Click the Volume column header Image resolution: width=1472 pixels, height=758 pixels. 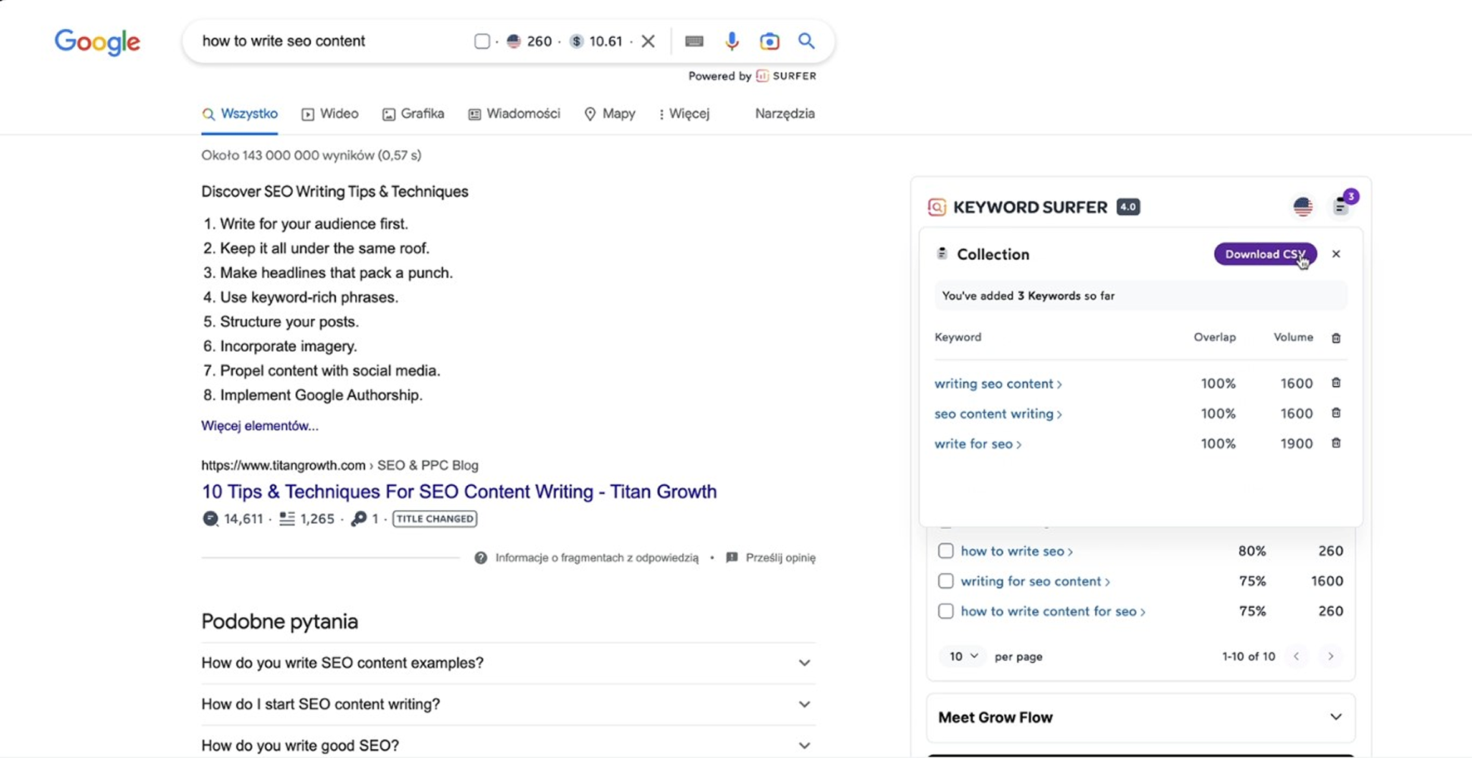pyautogui.click(x=1293, y=337)
